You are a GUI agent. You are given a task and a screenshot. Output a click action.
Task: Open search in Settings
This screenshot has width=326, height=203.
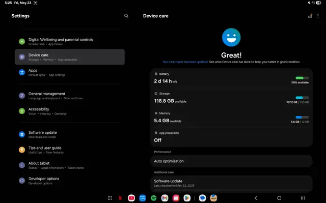tap(126, 16)
